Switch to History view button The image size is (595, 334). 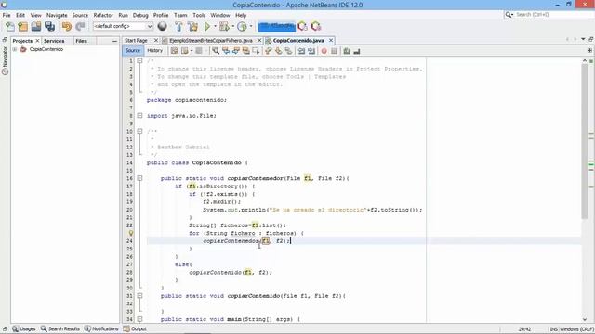pos(155,50)
